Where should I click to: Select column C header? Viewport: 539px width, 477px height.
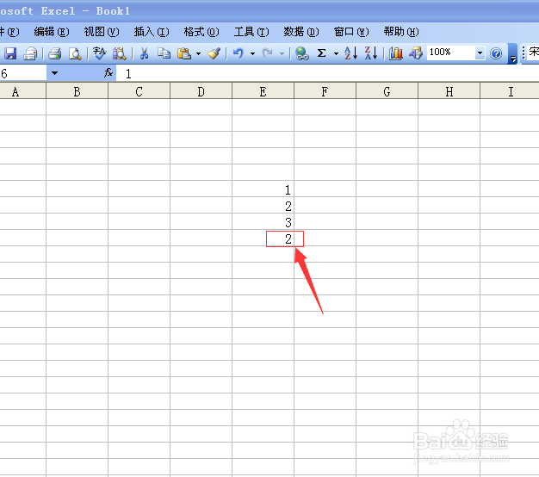pyautogui.click(x=139, y=91)
